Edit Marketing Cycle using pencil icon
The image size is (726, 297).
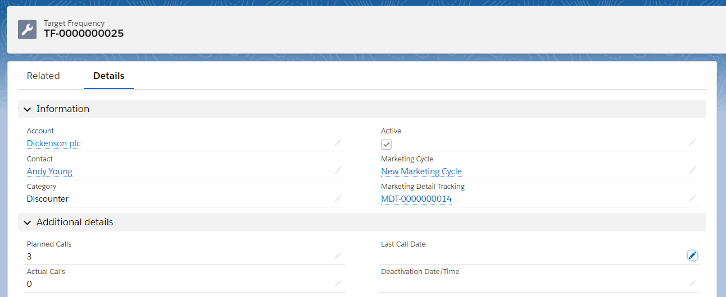pos(692,170)
